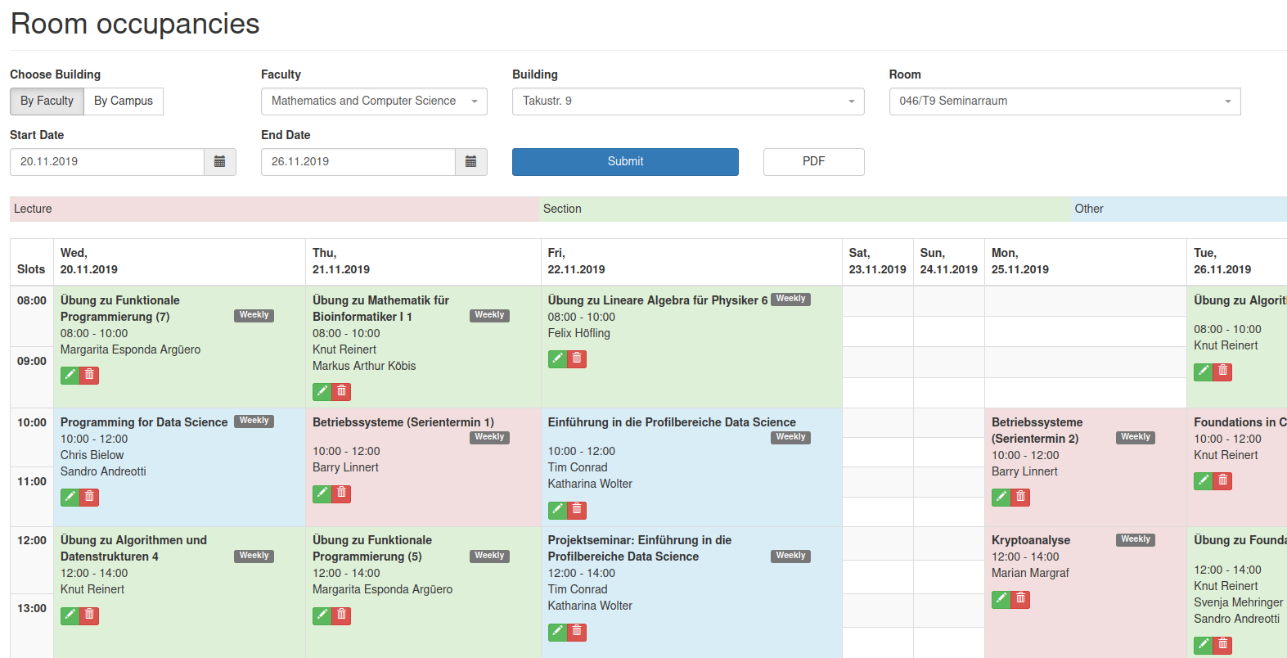Delete Betriebssysteme (Serientermin 2) on Monday
Image resolution: width=1287 pixels, height=658 pixels.
point(1020,497)
